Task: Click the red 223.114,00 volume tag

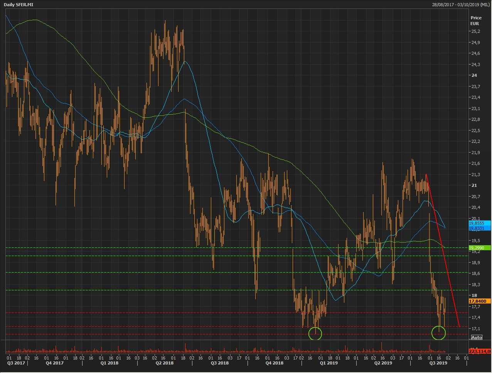Action: 479,351
